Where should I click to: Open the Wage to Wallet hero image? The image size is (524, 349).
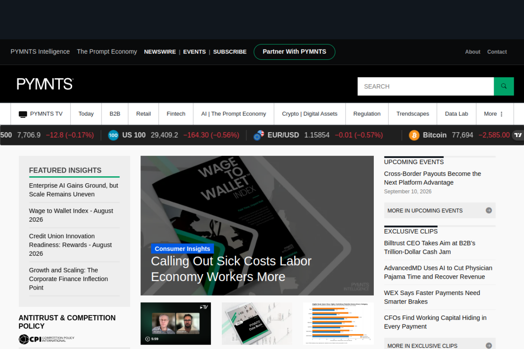pyautogui.click(x=257, y=225)
